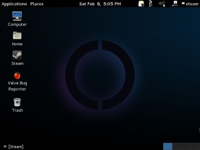This screenshot has width=200, height=150.
Task: Select the Valve Bug Reporter ladybug icon
Action: pyautogui.click(x=17, y=76)
